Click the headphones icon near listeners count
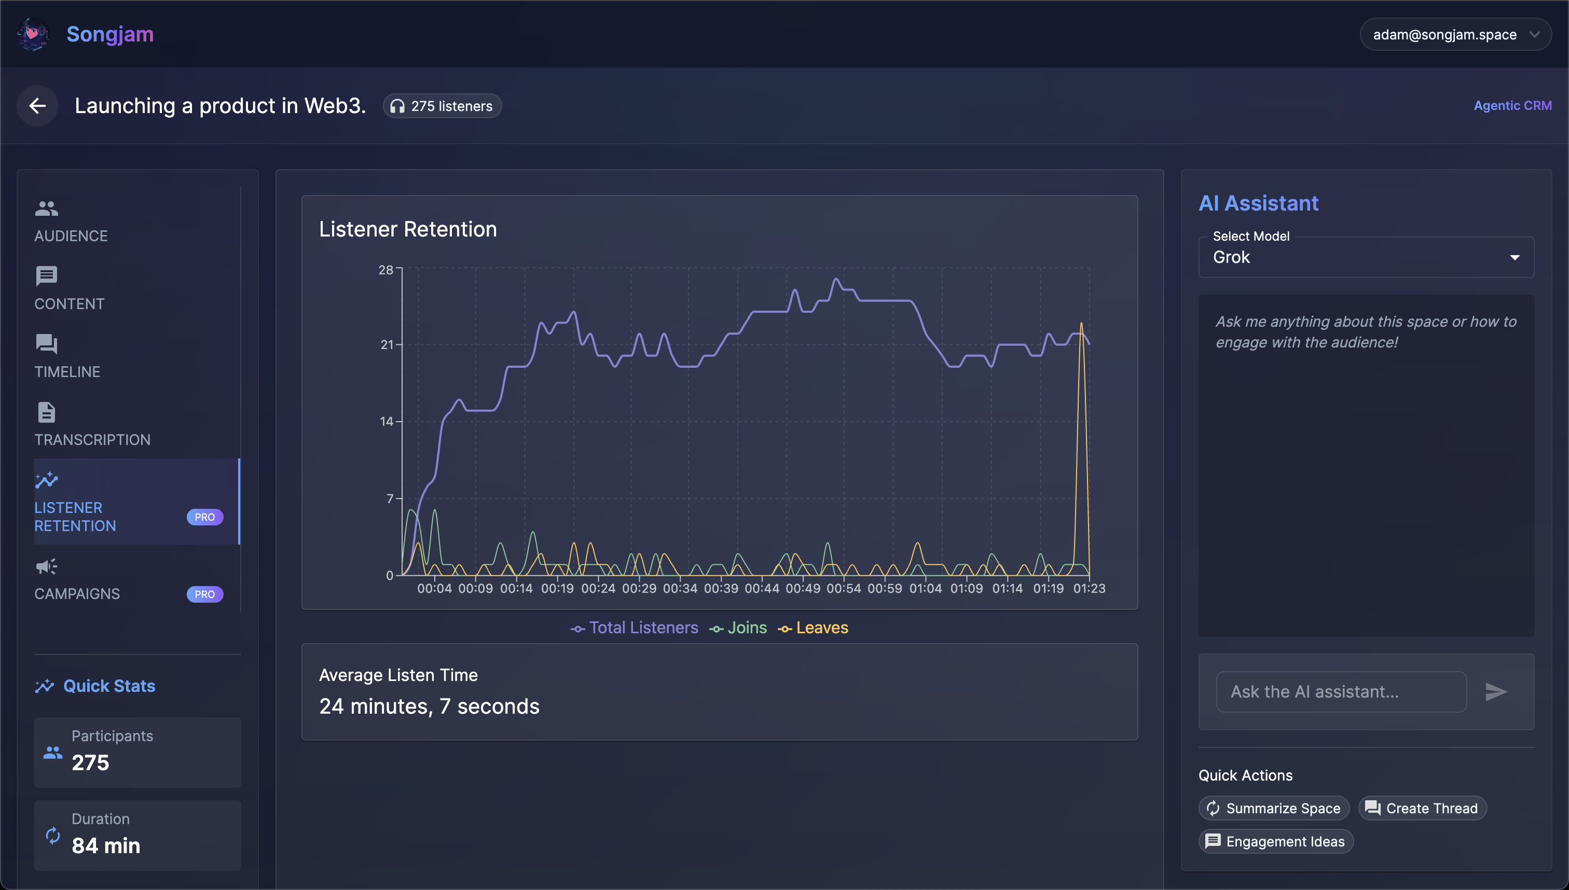 (398, 106)
